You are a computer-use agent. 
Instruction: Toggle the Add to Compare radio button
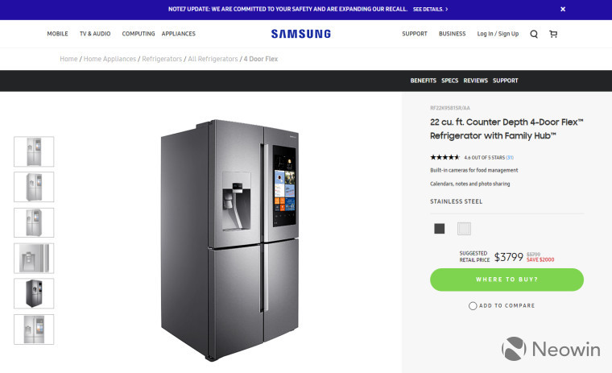point(473,306)
